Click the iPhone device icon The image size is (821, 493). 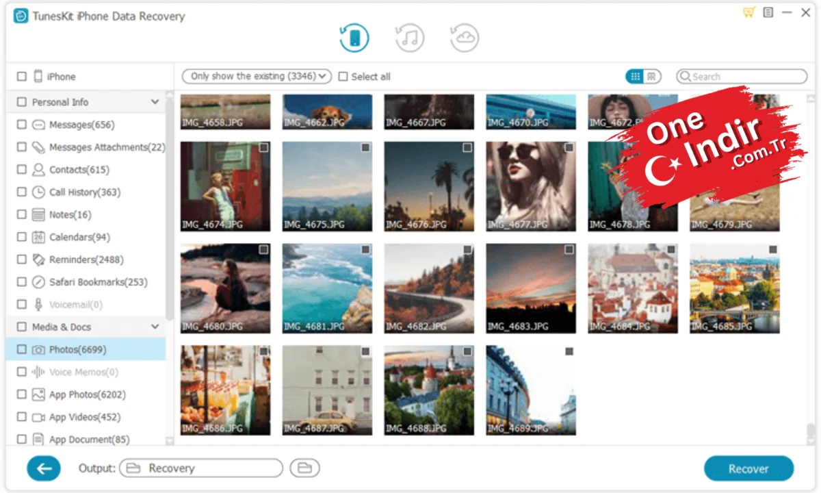coord(38,77)
